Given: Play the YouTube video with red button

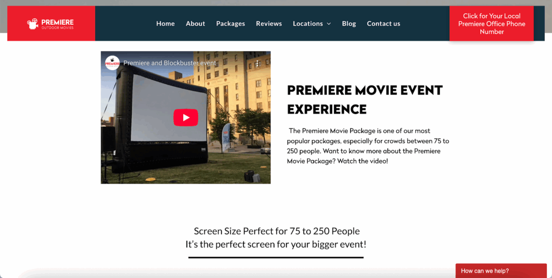Looking at the screenshot, I should click(186, 117).
